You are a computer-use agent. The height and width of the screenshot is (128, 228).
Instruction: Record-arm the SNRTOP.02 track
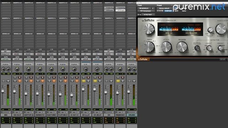(31, 78)
